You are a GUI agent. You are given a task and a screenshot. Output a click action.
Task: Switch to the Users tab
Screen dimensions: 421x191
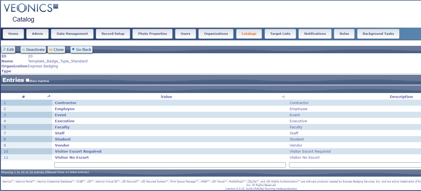pos(185,34)
